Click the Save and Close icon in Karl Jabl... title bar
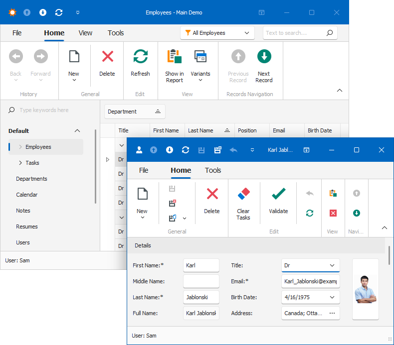The image size is (394, 345). coord(217,150)
